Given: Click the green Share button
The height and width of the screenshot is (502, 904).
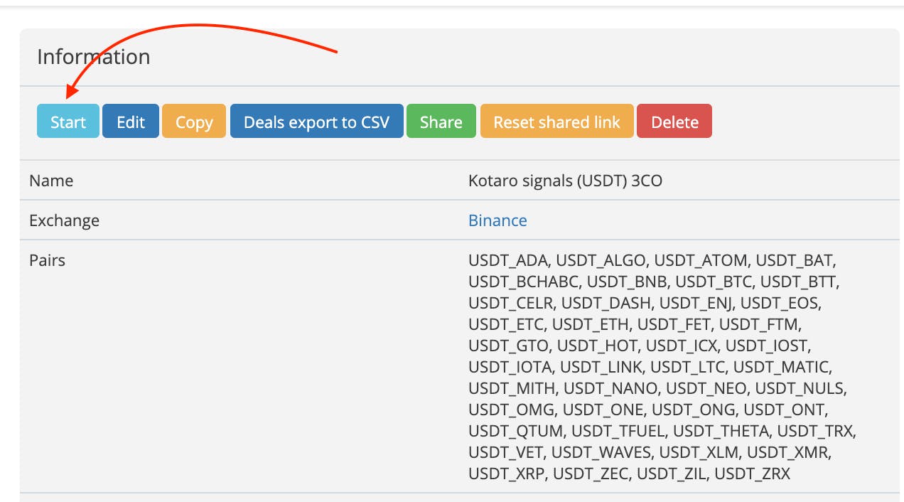Looking at the screenshot, I should point(441,122).
